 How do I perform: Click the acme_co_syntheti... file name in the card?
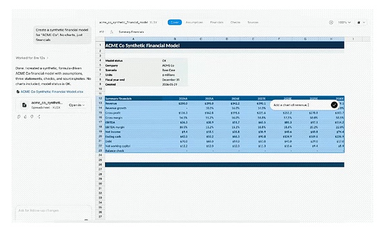click(x=47, y=103)
